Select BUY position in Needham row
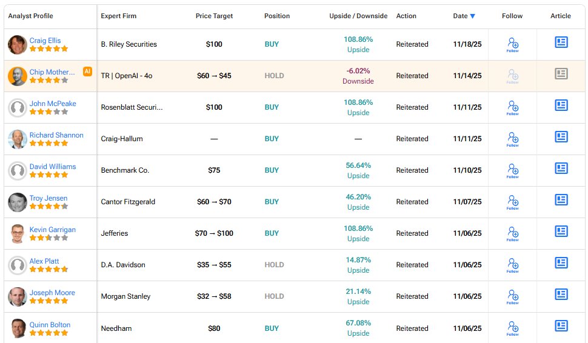Image resolution: width=588 pixels, height=343 pixels. coord(272,328)
